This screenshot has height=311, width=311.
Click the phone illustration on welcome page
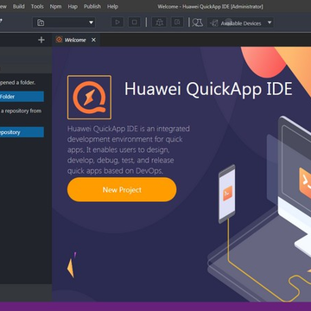click(227, 194)
